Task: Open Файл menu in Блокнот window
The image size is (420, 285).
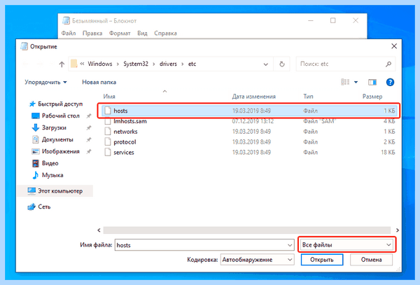Action: [x=69, y=33]
